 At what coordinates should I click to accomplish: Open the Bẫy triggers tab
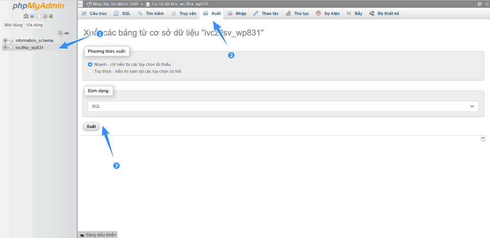(x=354, y=14)
